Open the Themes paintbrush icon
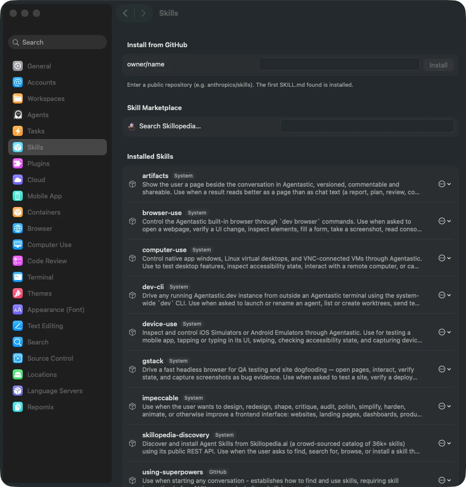This screenshot has width=466, height=487. point(18,293)
